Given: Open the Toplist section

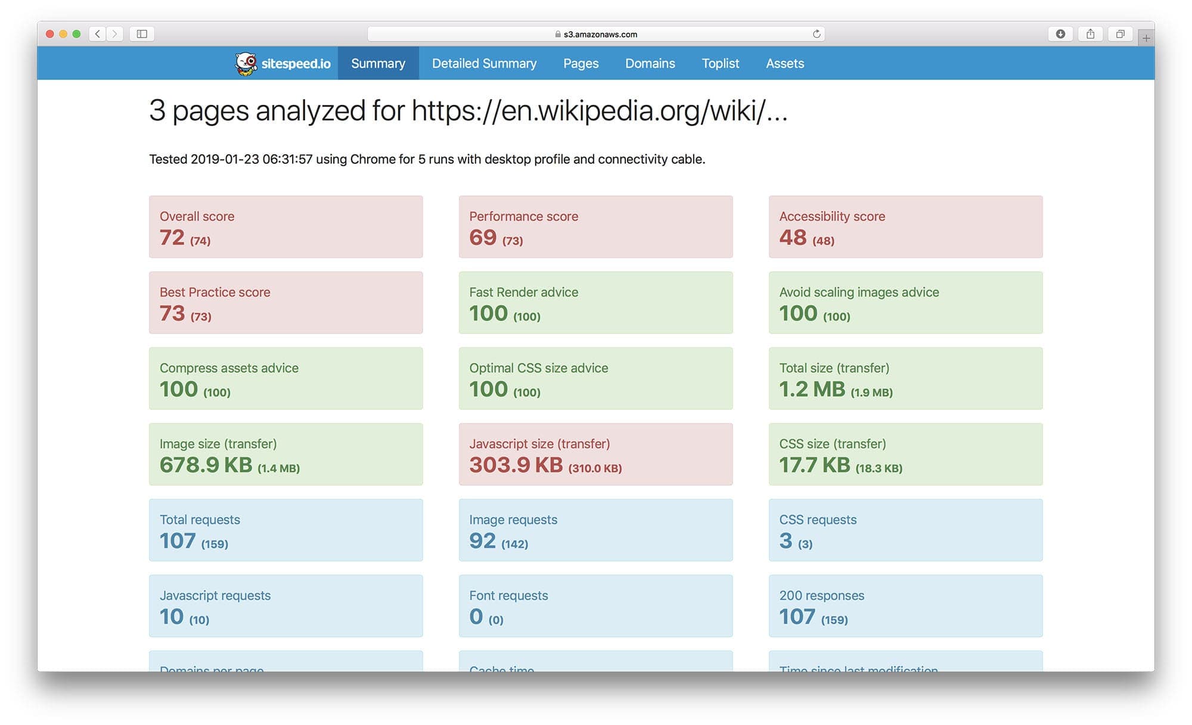Looking at the screenshot, I should [x=720, y=64].
